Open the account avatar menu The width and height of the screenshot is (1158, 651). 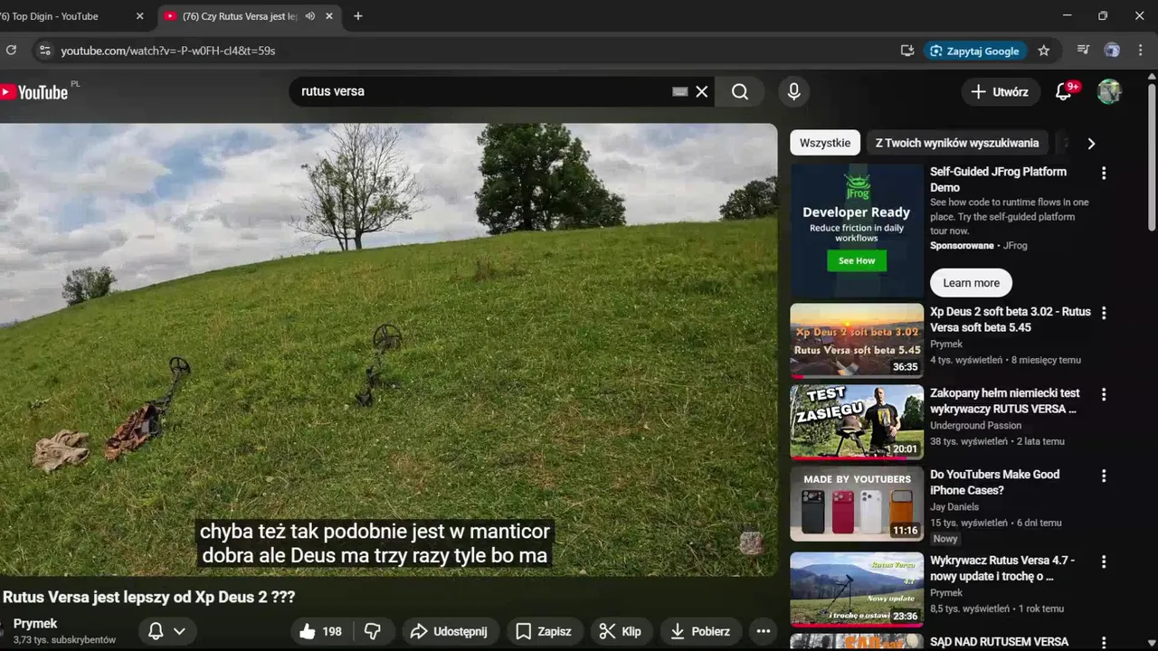point(1109,91)
